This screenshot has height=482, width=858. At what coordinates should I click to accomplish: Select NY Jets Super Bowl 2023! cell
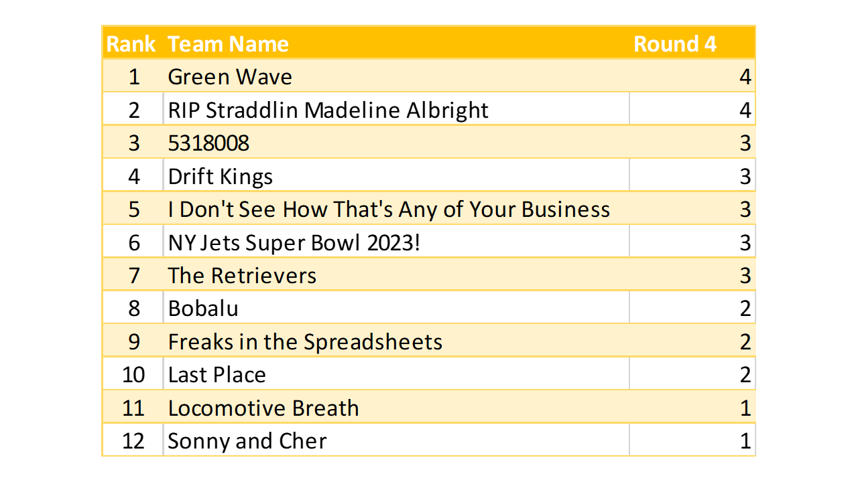pos(294,242)
